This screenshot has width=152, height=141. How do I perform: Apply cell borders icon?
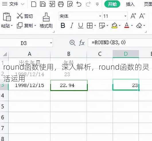(x=89, y=26)
